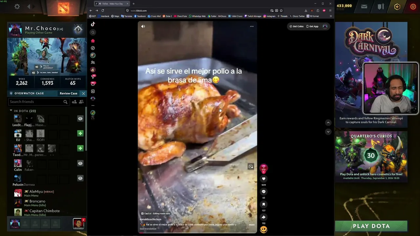Go to TikTok For You home icon

point(93,41)
